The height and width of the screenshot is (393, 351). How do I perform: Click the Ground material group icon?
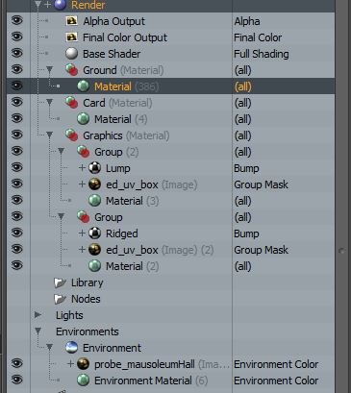pos(71,70)
